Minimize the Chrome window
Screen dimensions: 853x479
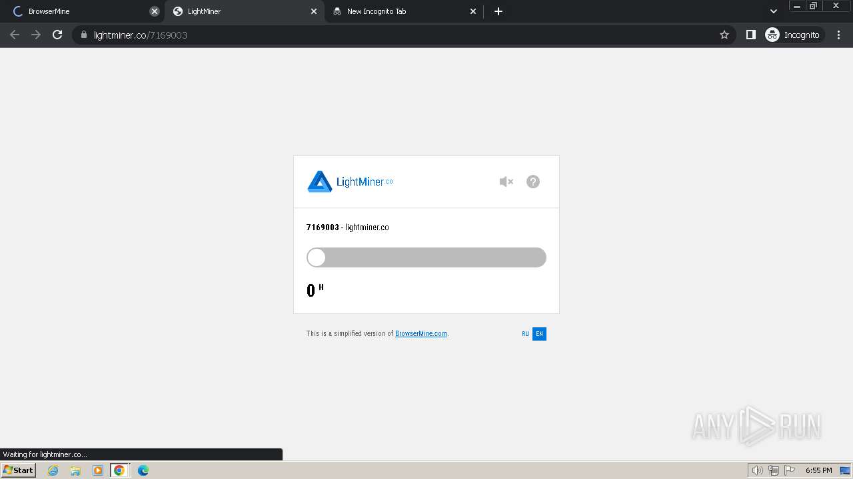pyautogui.click(x=797, y=6)
